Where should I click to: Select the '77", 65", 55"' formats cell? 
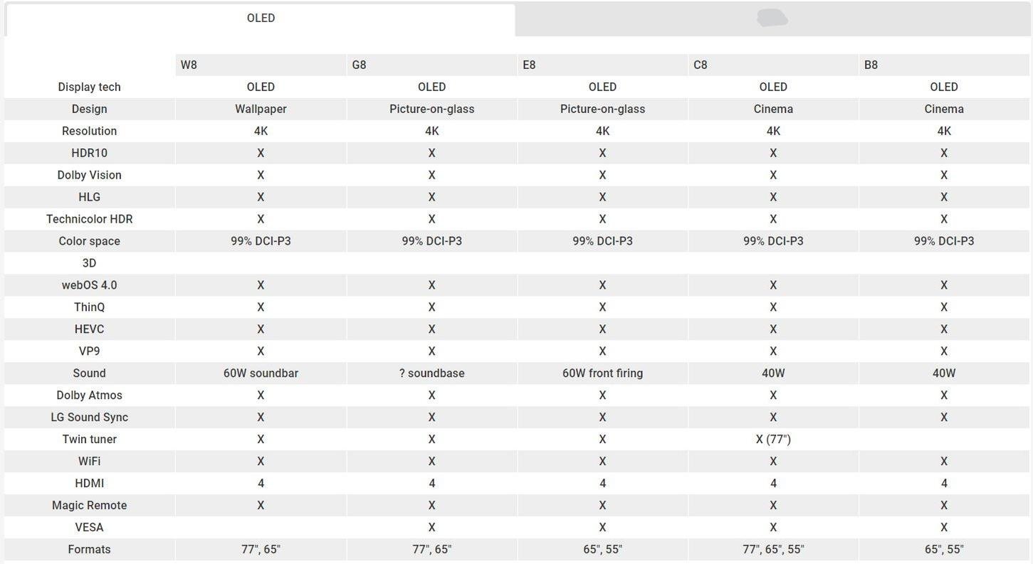coord(773,550)
